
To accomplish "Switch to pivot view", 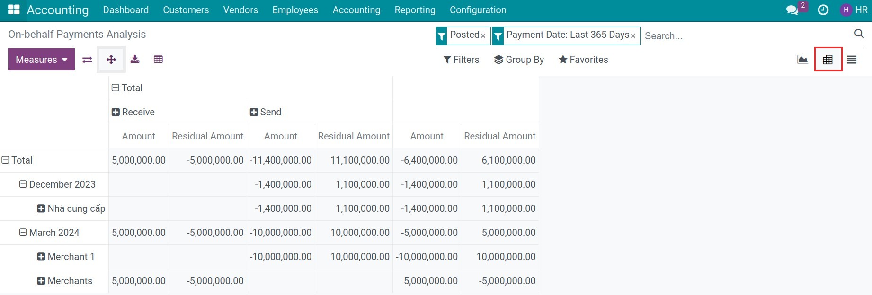I will (828, 60).
